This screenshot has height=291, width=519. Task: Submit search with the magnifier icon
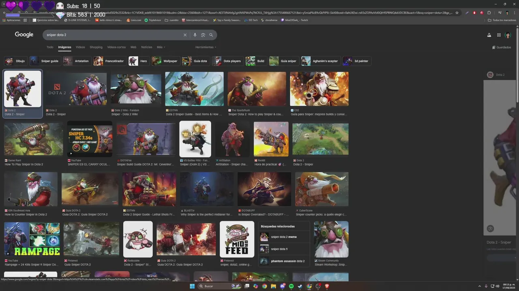(211, 35)
